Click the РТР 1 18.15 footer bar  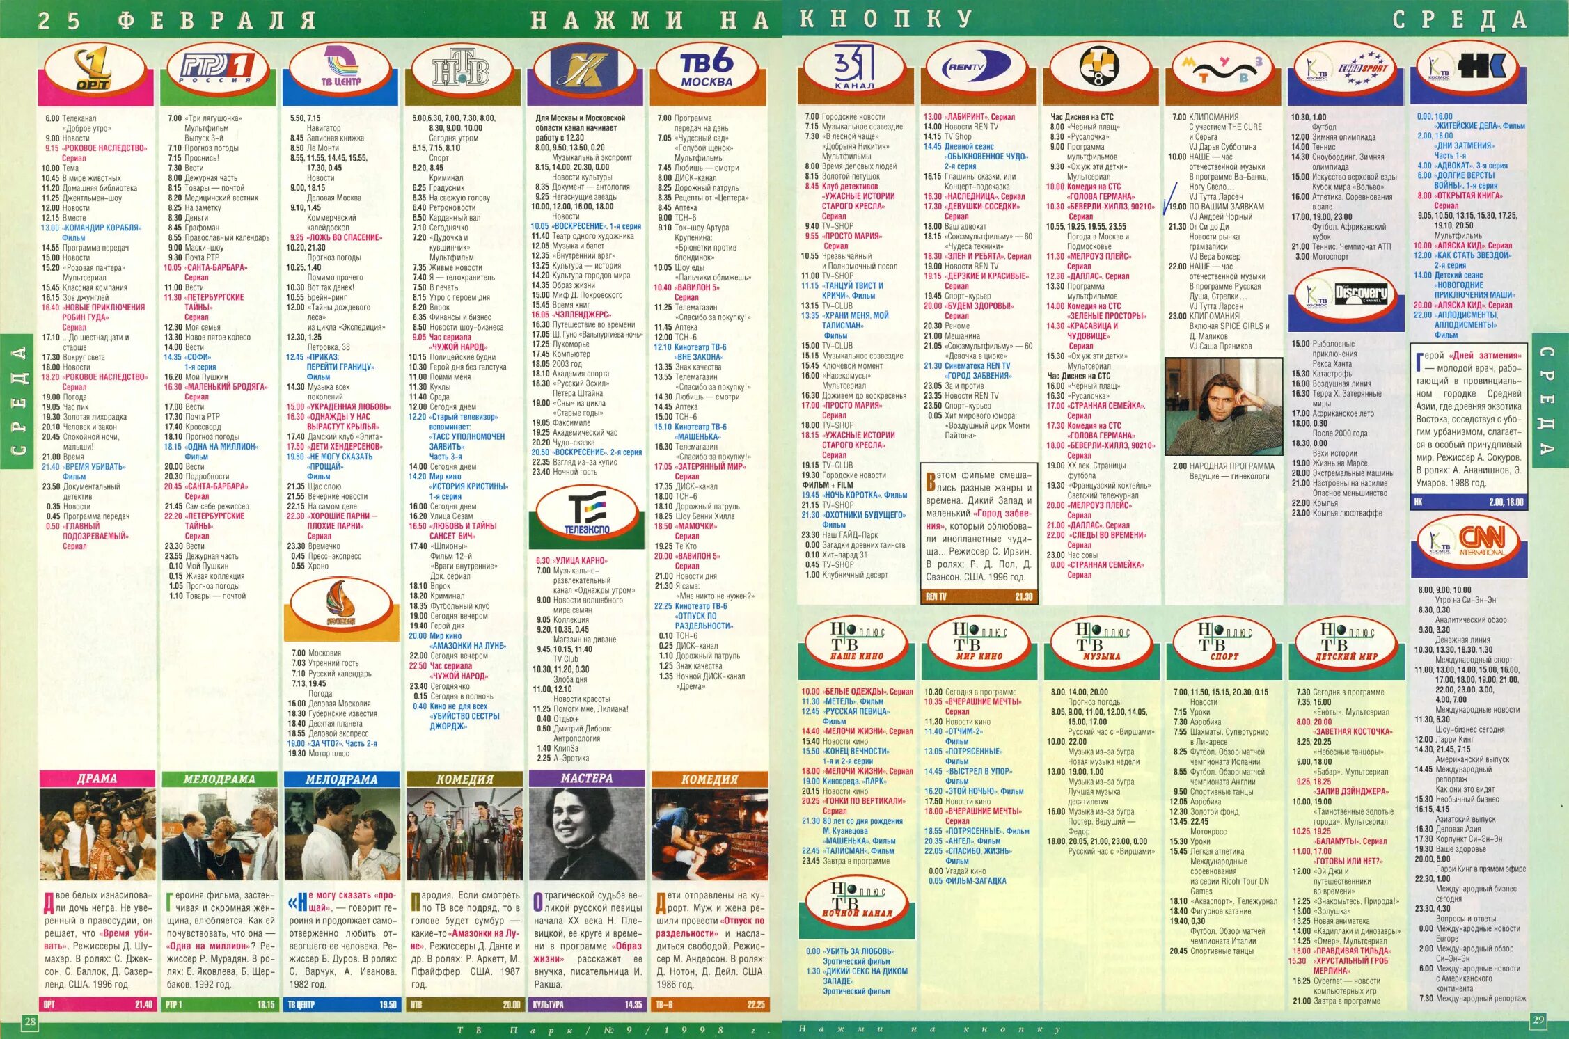coord(219,1004)
